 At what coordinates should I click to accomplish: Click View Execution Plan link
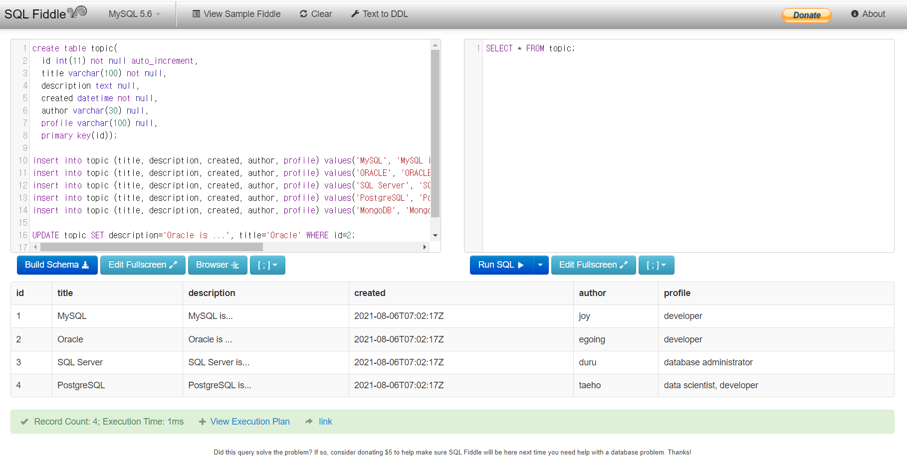[250, 422]
